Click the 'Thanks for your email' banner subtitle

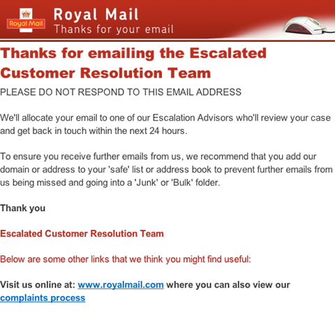tap(114, 29)
